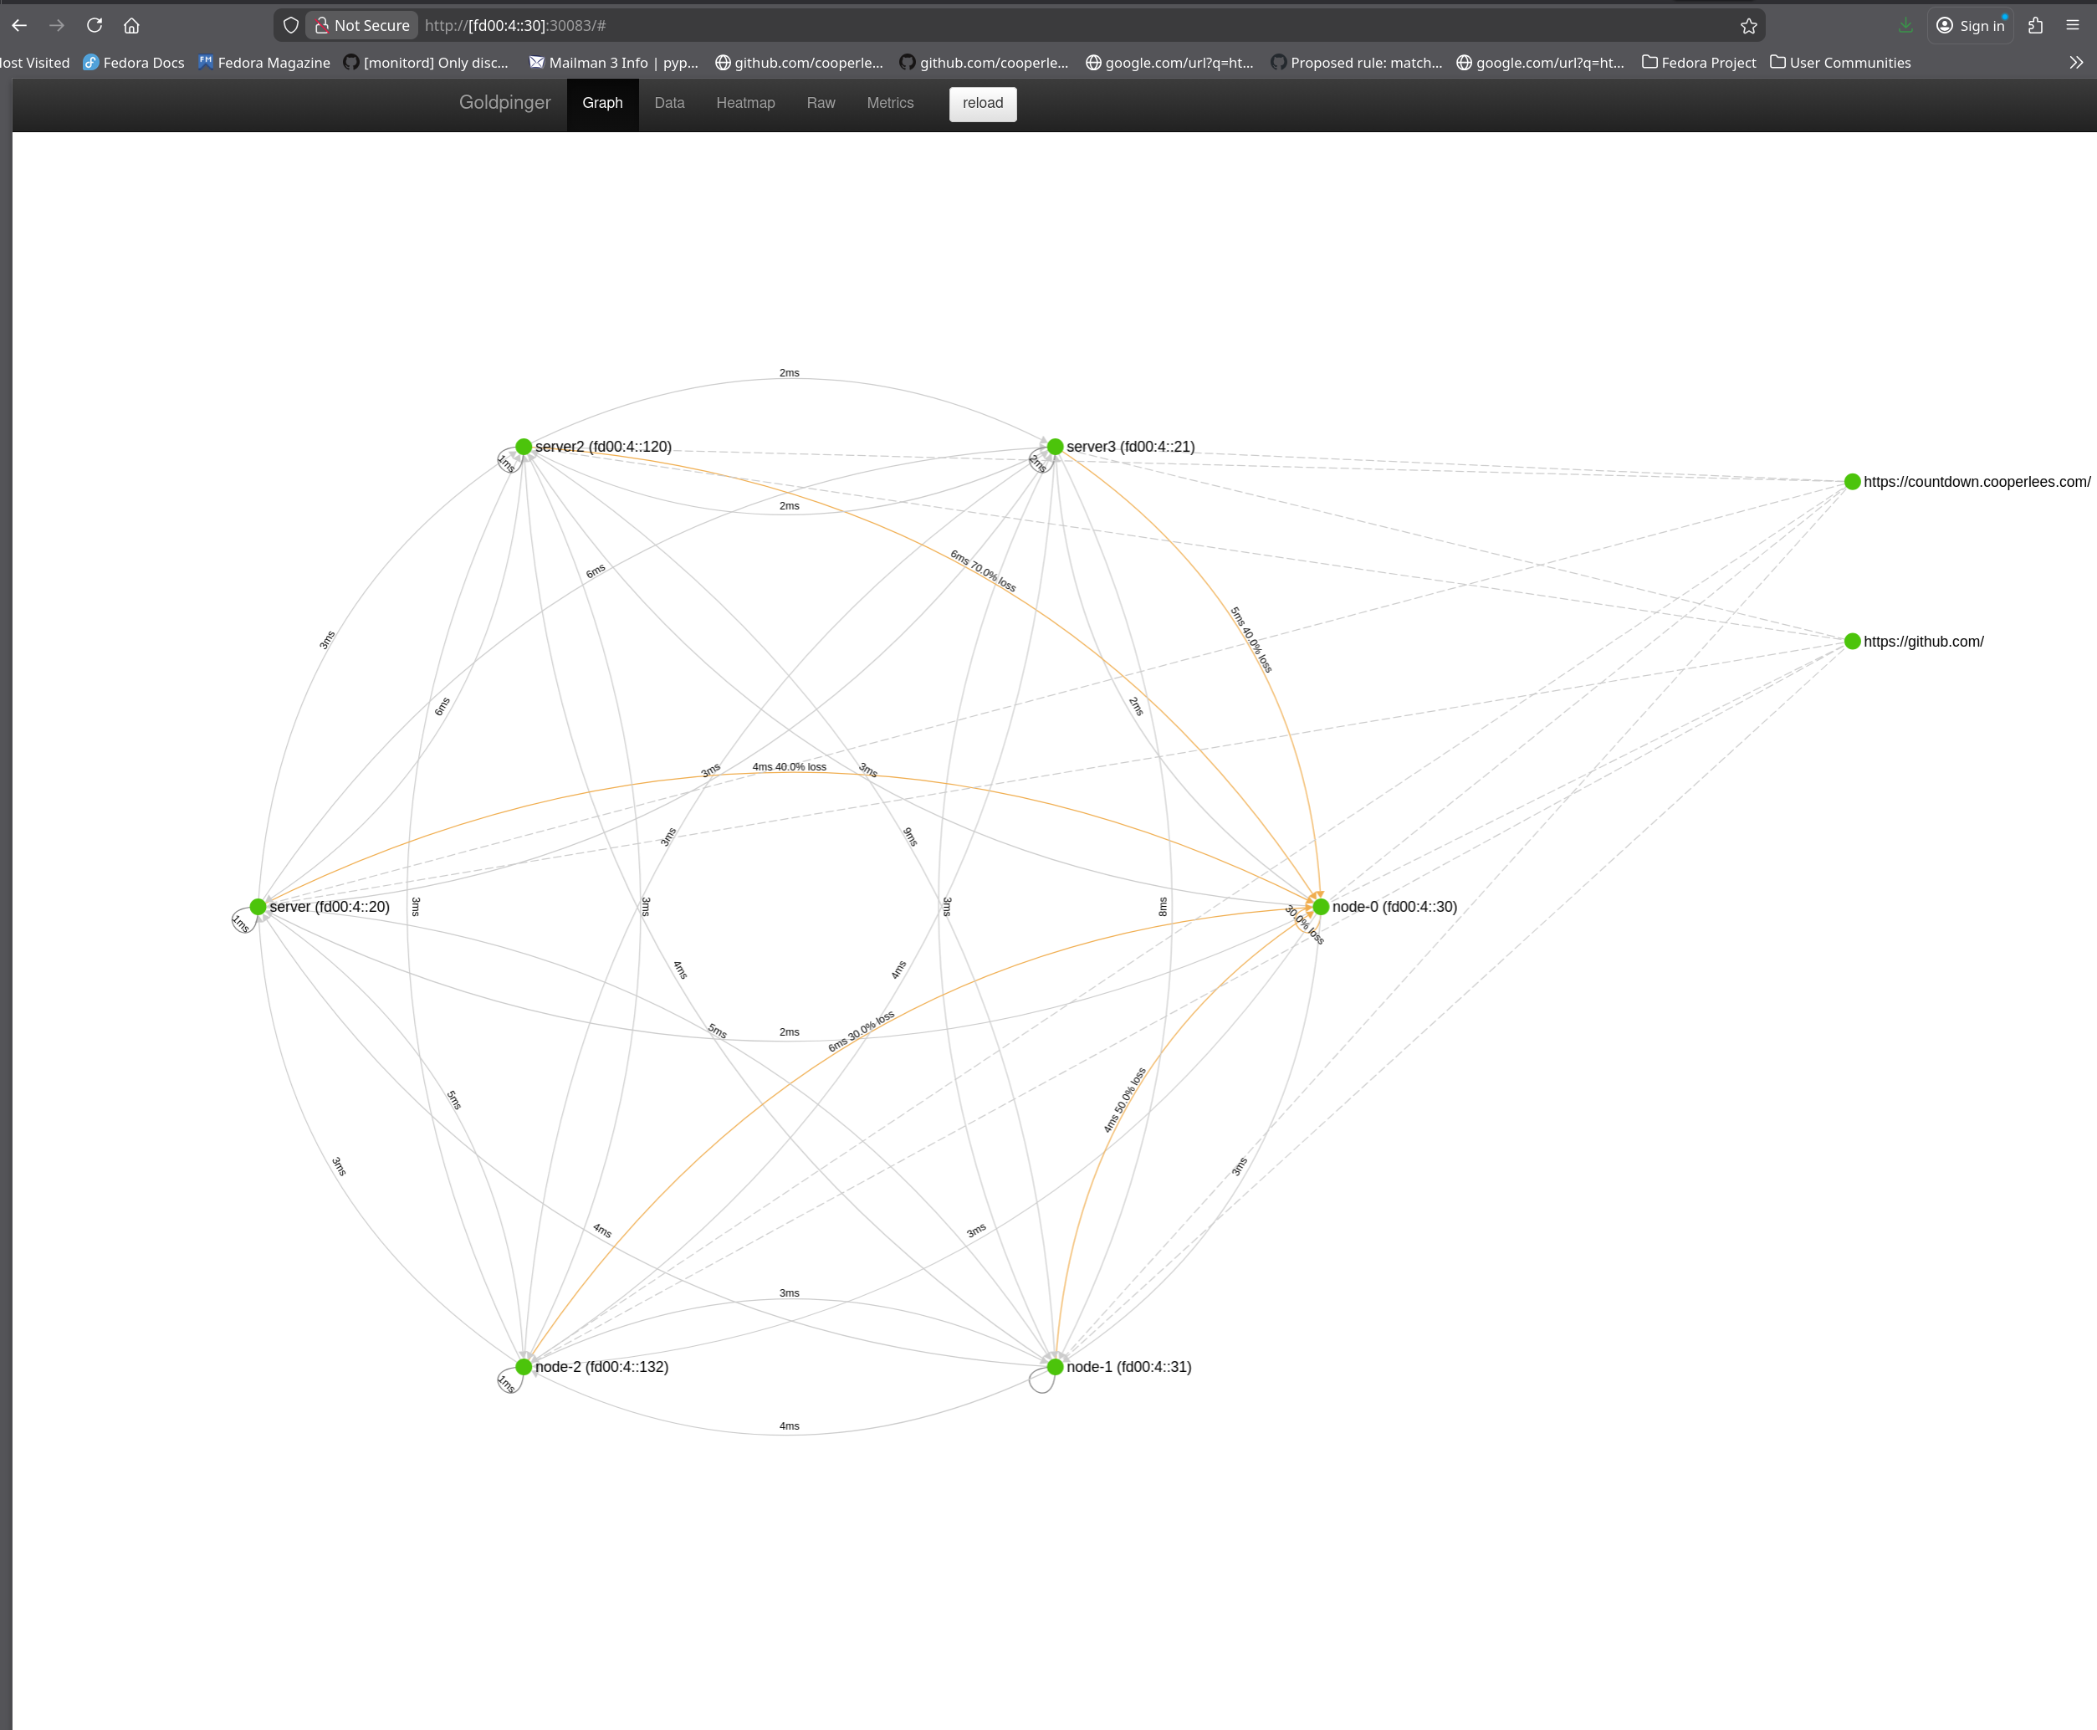Click the browser back navigation arrow
Viewport: 2097px width, 1730px height.
pyautogui.click(x=19, y=25)
